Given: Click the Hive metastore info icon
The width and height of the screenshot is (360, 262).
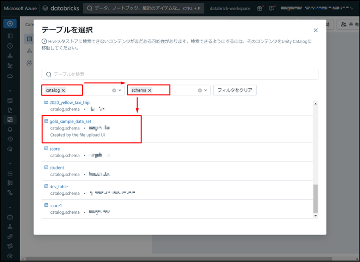Looking at the screenshot, I should (x=44, y=42).
